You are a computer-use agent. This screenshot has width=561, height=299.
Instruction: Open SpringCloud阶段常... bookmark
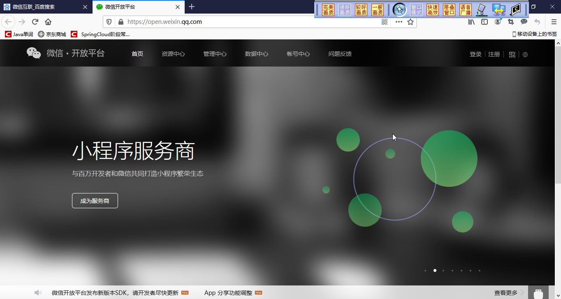pos(100,34)
